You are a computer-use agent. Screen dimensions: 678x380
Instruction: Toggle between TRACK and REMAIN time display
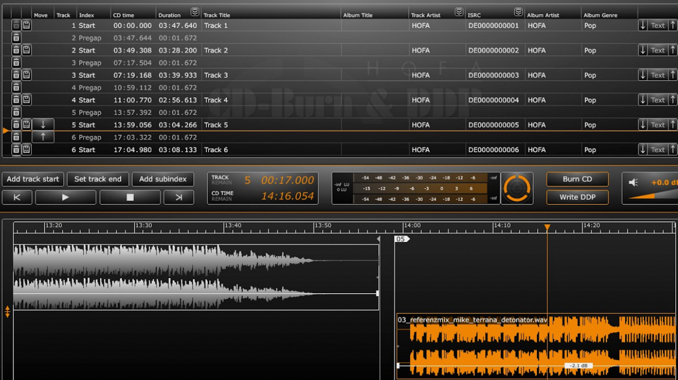coord(221,180)
